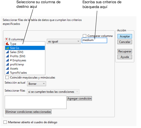This screenshot has height=128, width=141.
Task: Click the Agregar condición button
Action: click(80, 99)
